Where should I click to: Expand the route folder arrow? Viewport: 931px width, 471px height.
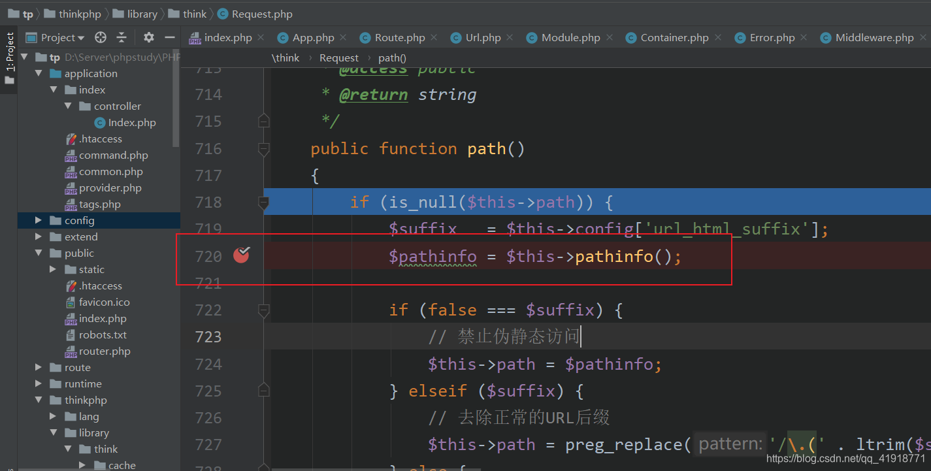click(x=39, y=367)
